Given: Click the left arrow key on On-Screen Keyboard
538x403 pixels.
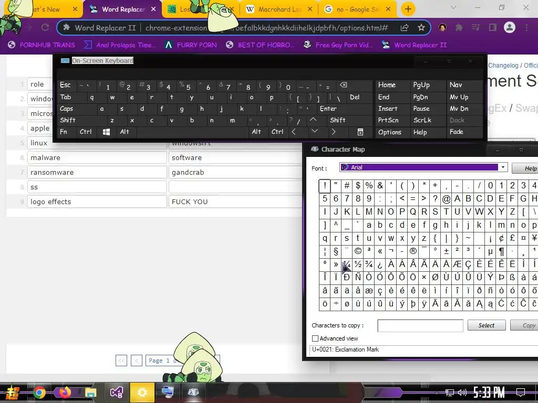Looking at the screenshot, I should tap(294, 132).
